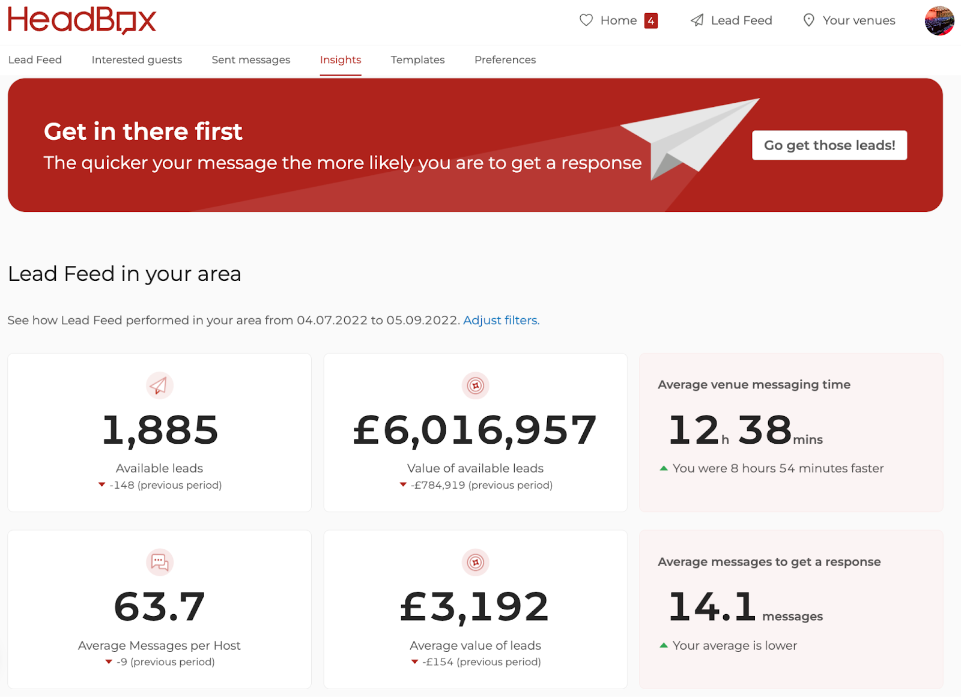961x697 pixels.
Task: Click the Your average is lower text
Action: coord(735,645)
